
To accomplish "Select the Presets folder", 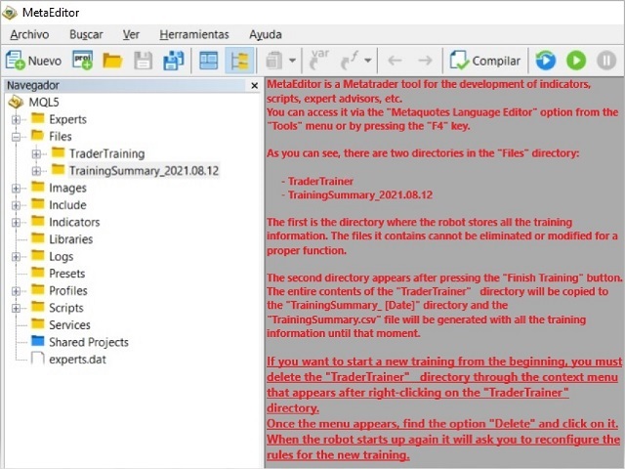I will click(67, 274).
